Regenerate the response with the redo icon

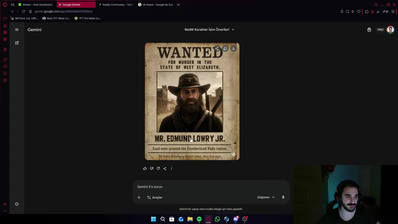158,168
